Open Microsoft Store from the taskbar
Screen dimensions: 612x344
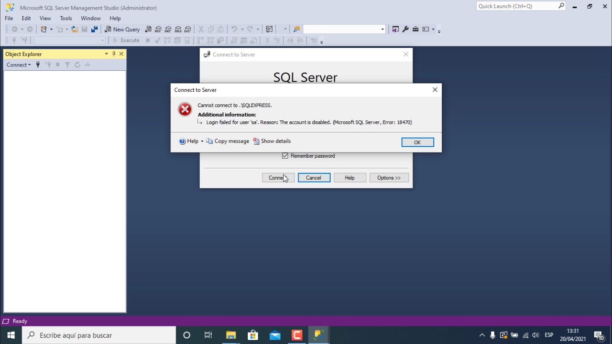253,335
